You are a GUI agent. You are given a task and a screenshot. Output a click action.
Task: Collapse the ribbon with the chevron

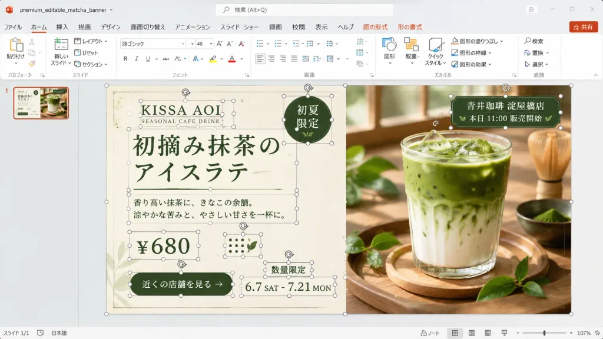595,75
